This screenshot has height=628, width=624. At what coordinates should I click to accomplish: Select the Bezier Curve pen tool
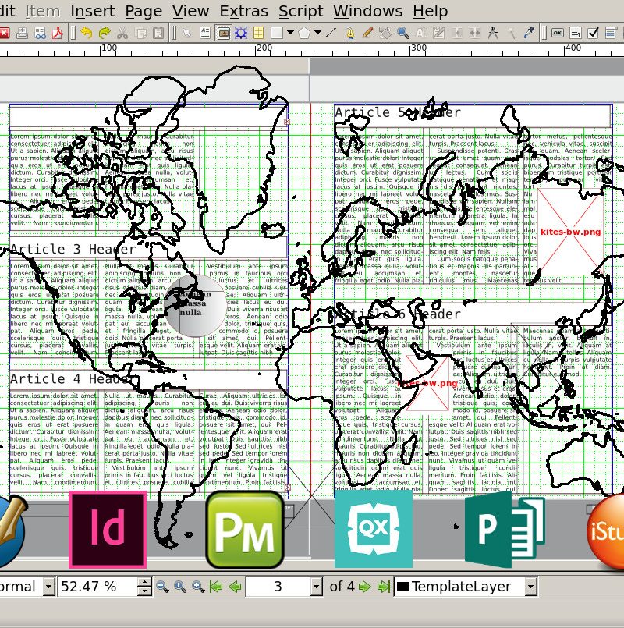(x=350, y=33)
